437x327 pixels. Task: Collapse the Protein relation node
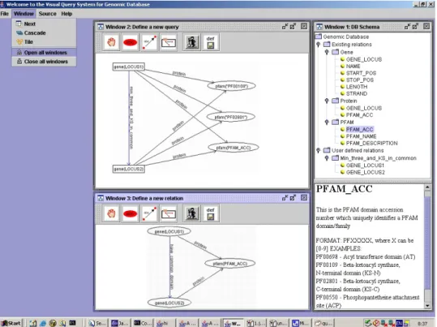click(327, 101)
